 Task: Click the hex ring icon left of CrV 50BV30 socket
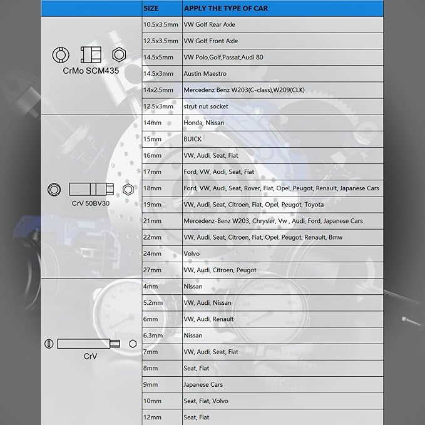pyautogui.click(x=54, y=189)
